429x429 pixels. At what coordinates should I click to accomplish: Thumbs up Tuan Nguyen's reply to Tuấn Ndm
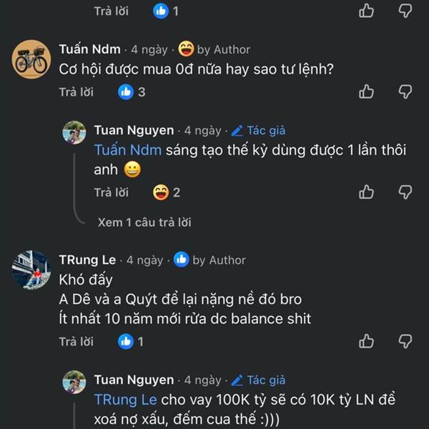(x=367, y=192)
